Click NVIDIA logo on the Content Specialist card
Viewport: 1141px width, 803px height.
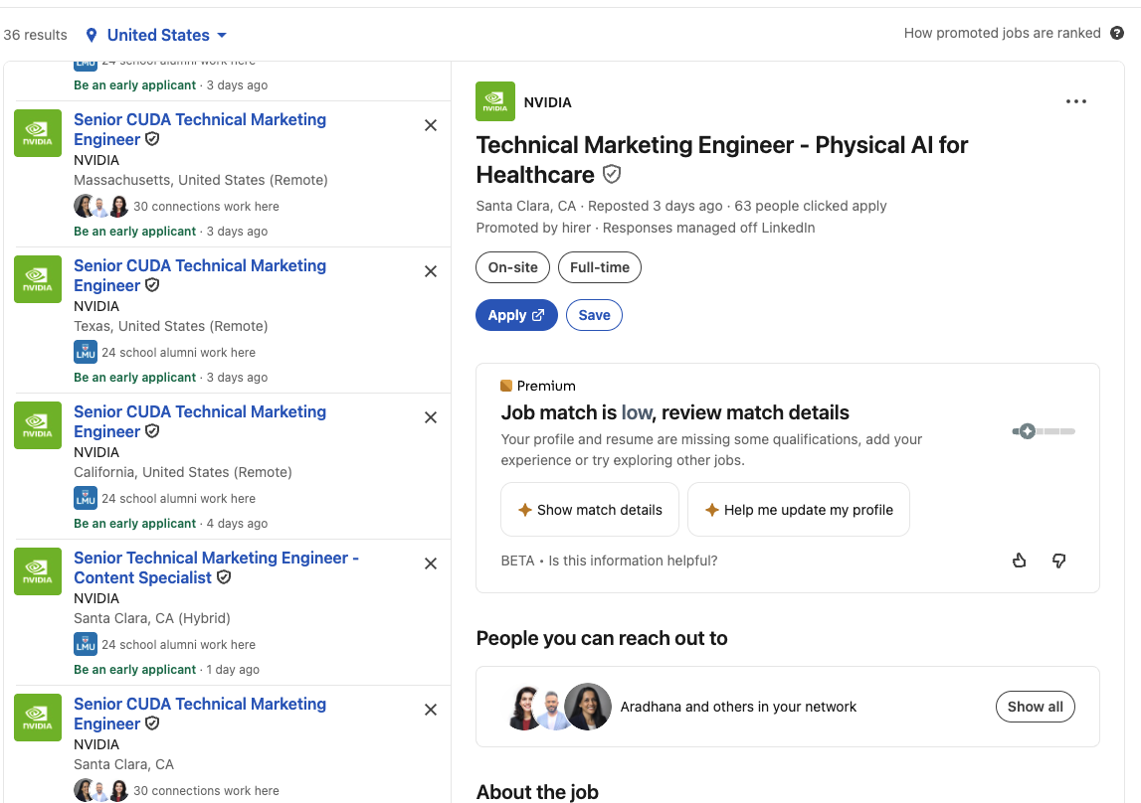[x=38, y=571]
